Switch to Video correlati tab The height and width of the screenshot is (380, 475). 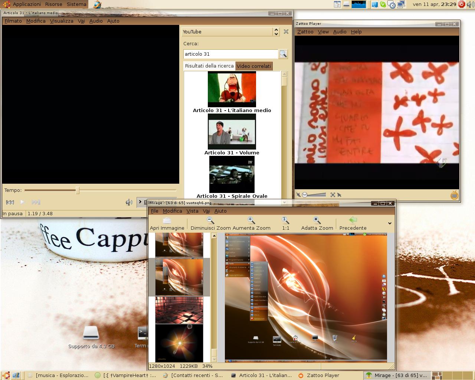click(254, 66)
